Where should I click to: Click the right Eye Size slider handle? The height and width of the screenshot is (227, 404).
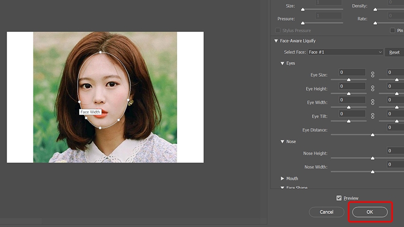click(397, 80)
